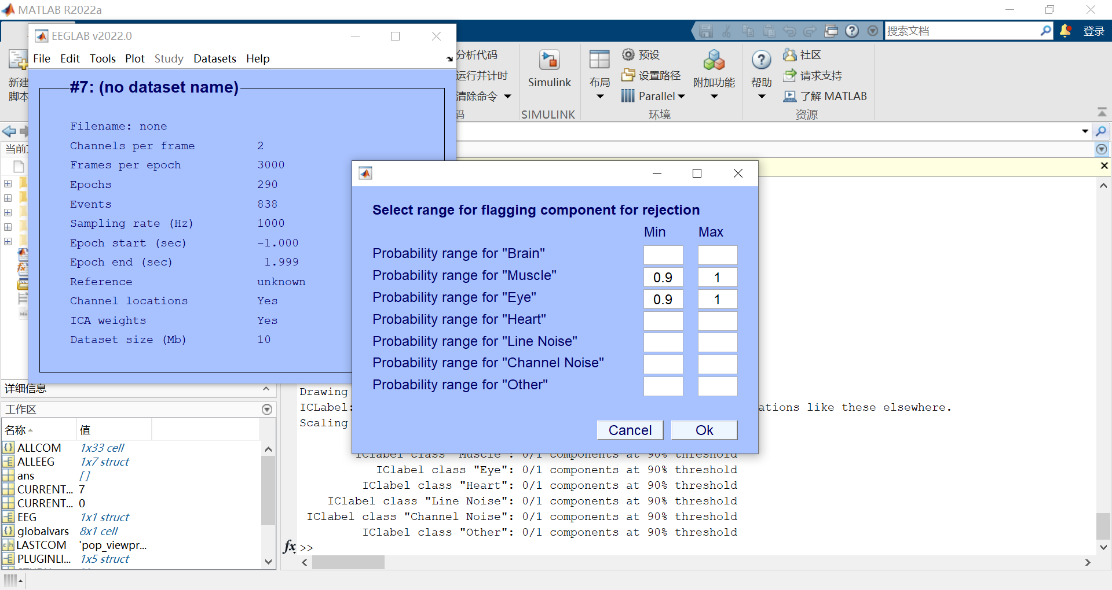Screen dimensions: 1112x590
Task: Open EEGLAB Edit menu
Action: point(70,58)
